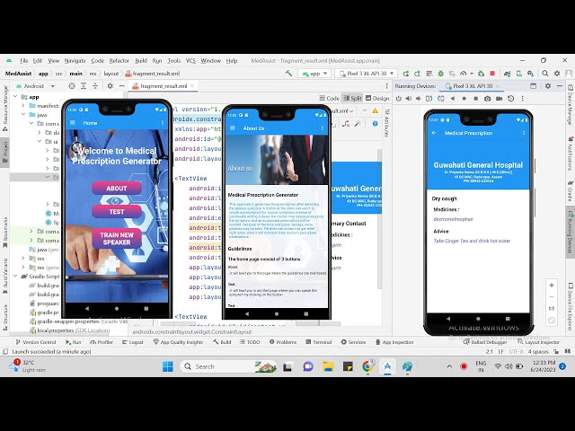Click the Debug app bug icon

[x=441, y=74]
